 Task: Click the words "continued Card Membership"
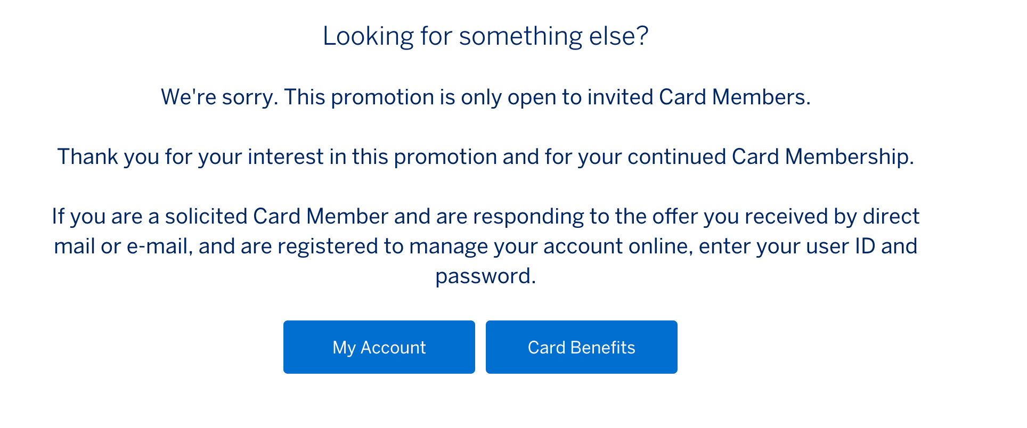(770, 157)
